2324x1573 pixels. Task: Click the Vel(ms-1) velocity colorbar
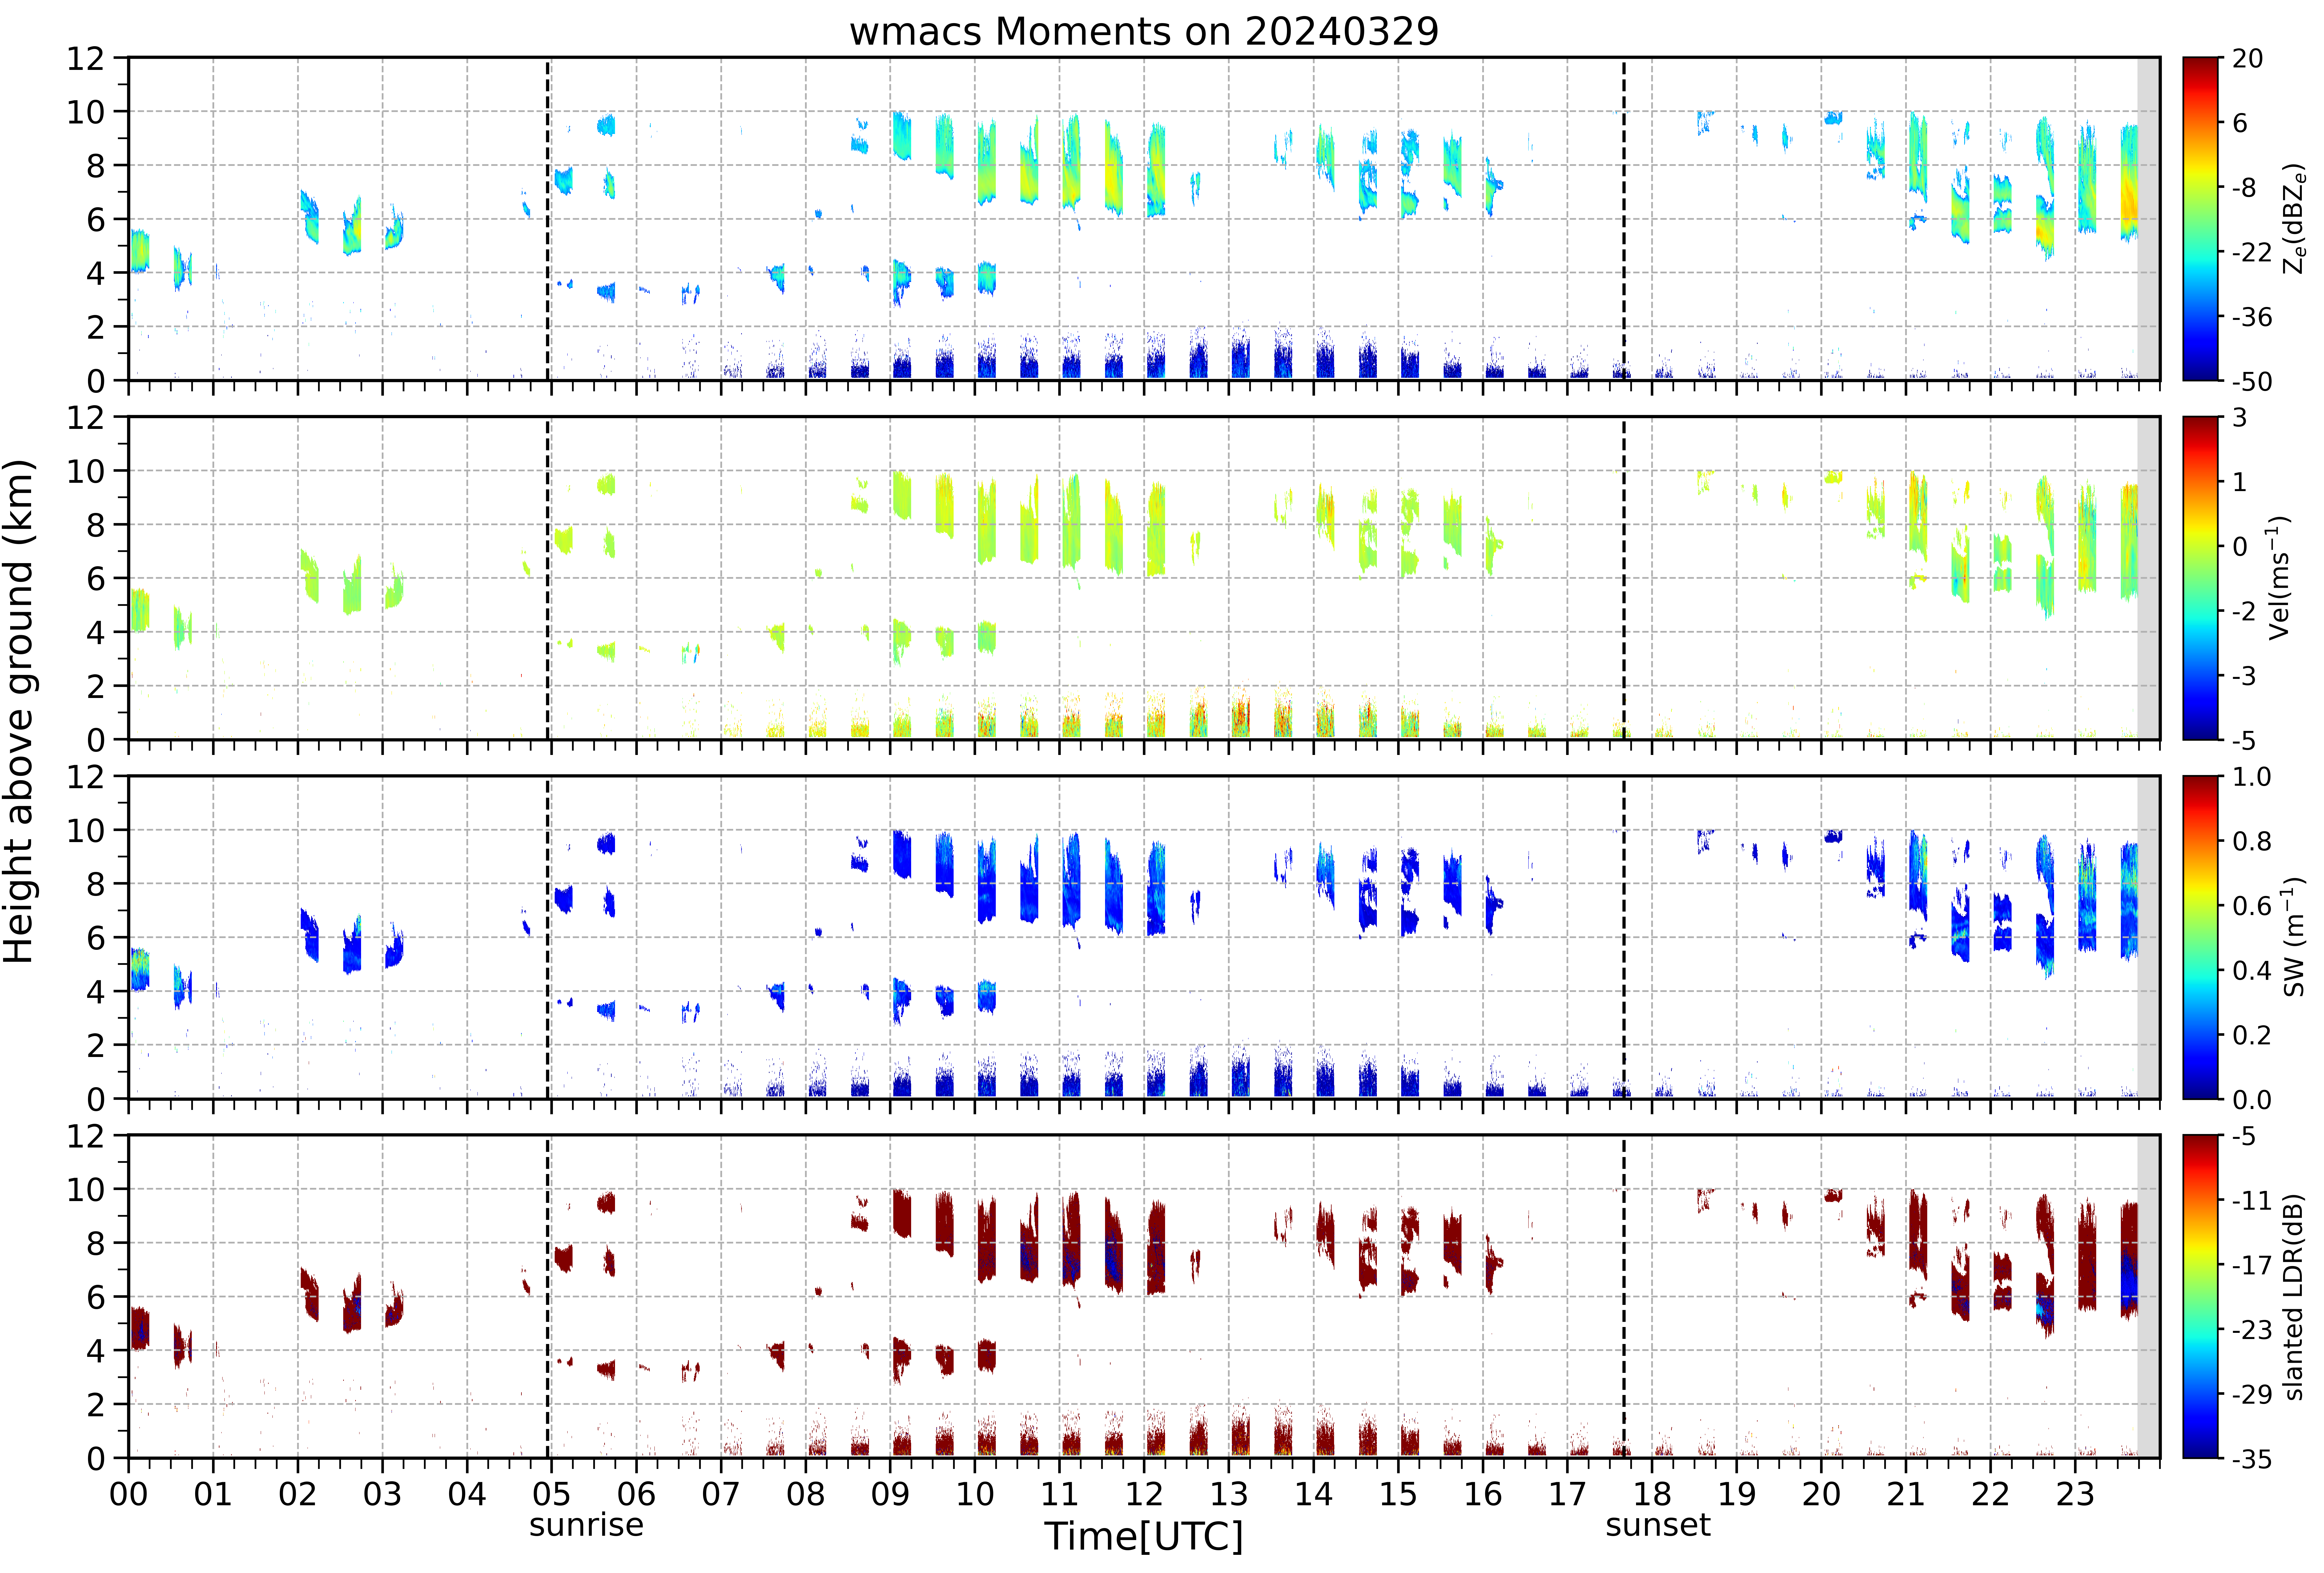(x=2200, y=578)
